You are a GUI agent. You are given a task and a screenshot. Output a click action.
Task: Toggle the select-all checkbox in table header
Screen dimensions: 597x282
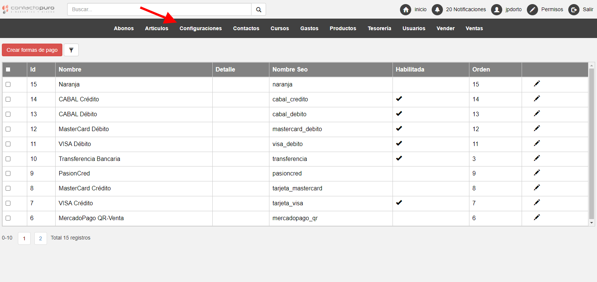click(8, 69)
